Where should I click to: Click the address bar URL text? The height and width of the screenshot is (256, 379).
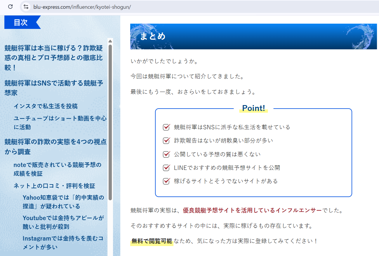[82, 7]
